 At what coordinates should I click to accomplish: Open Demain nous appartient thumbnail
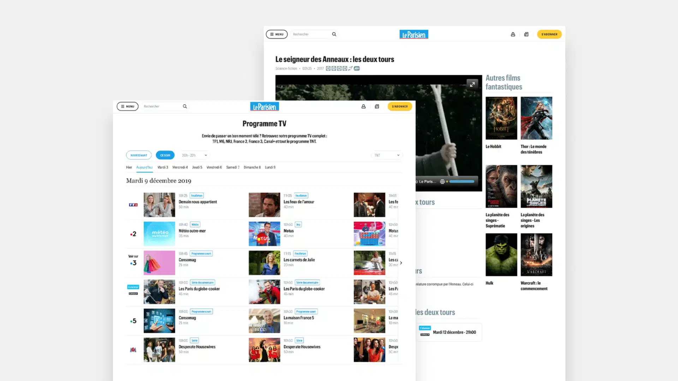(159, 205)
